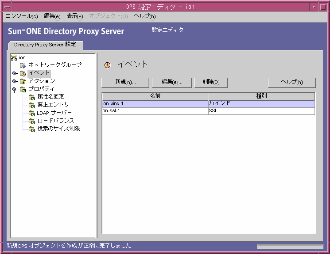Select ネットワークグループ in the tree

tap(55, 64)
